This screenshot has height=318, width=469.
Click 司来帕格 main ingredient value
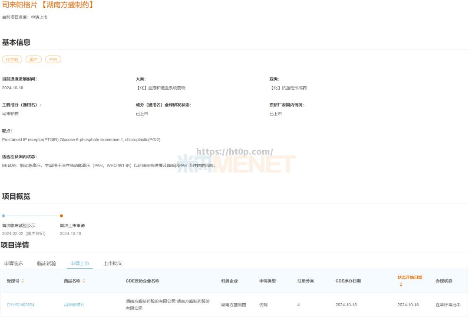(10, 114)
